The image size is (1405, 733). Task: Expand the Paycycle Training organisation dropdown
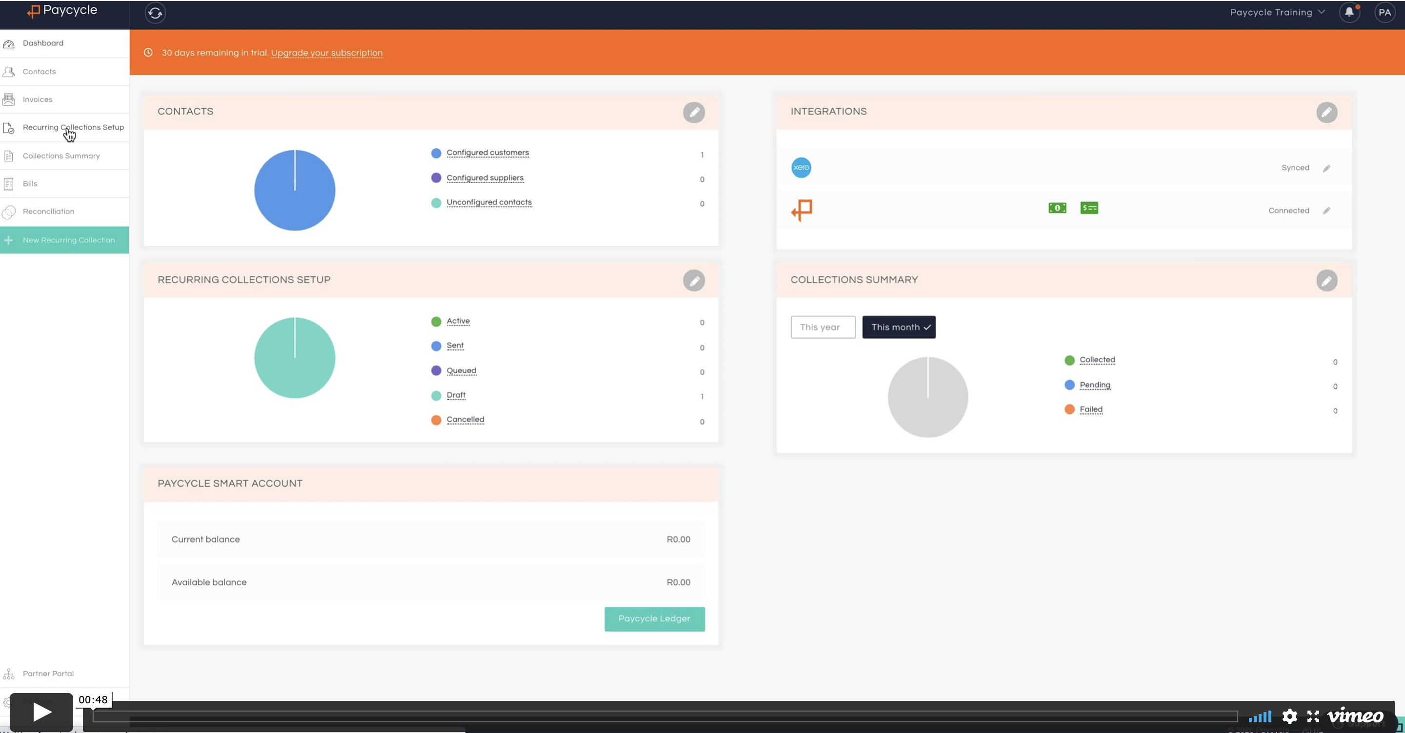click(x=1277, y=13)
